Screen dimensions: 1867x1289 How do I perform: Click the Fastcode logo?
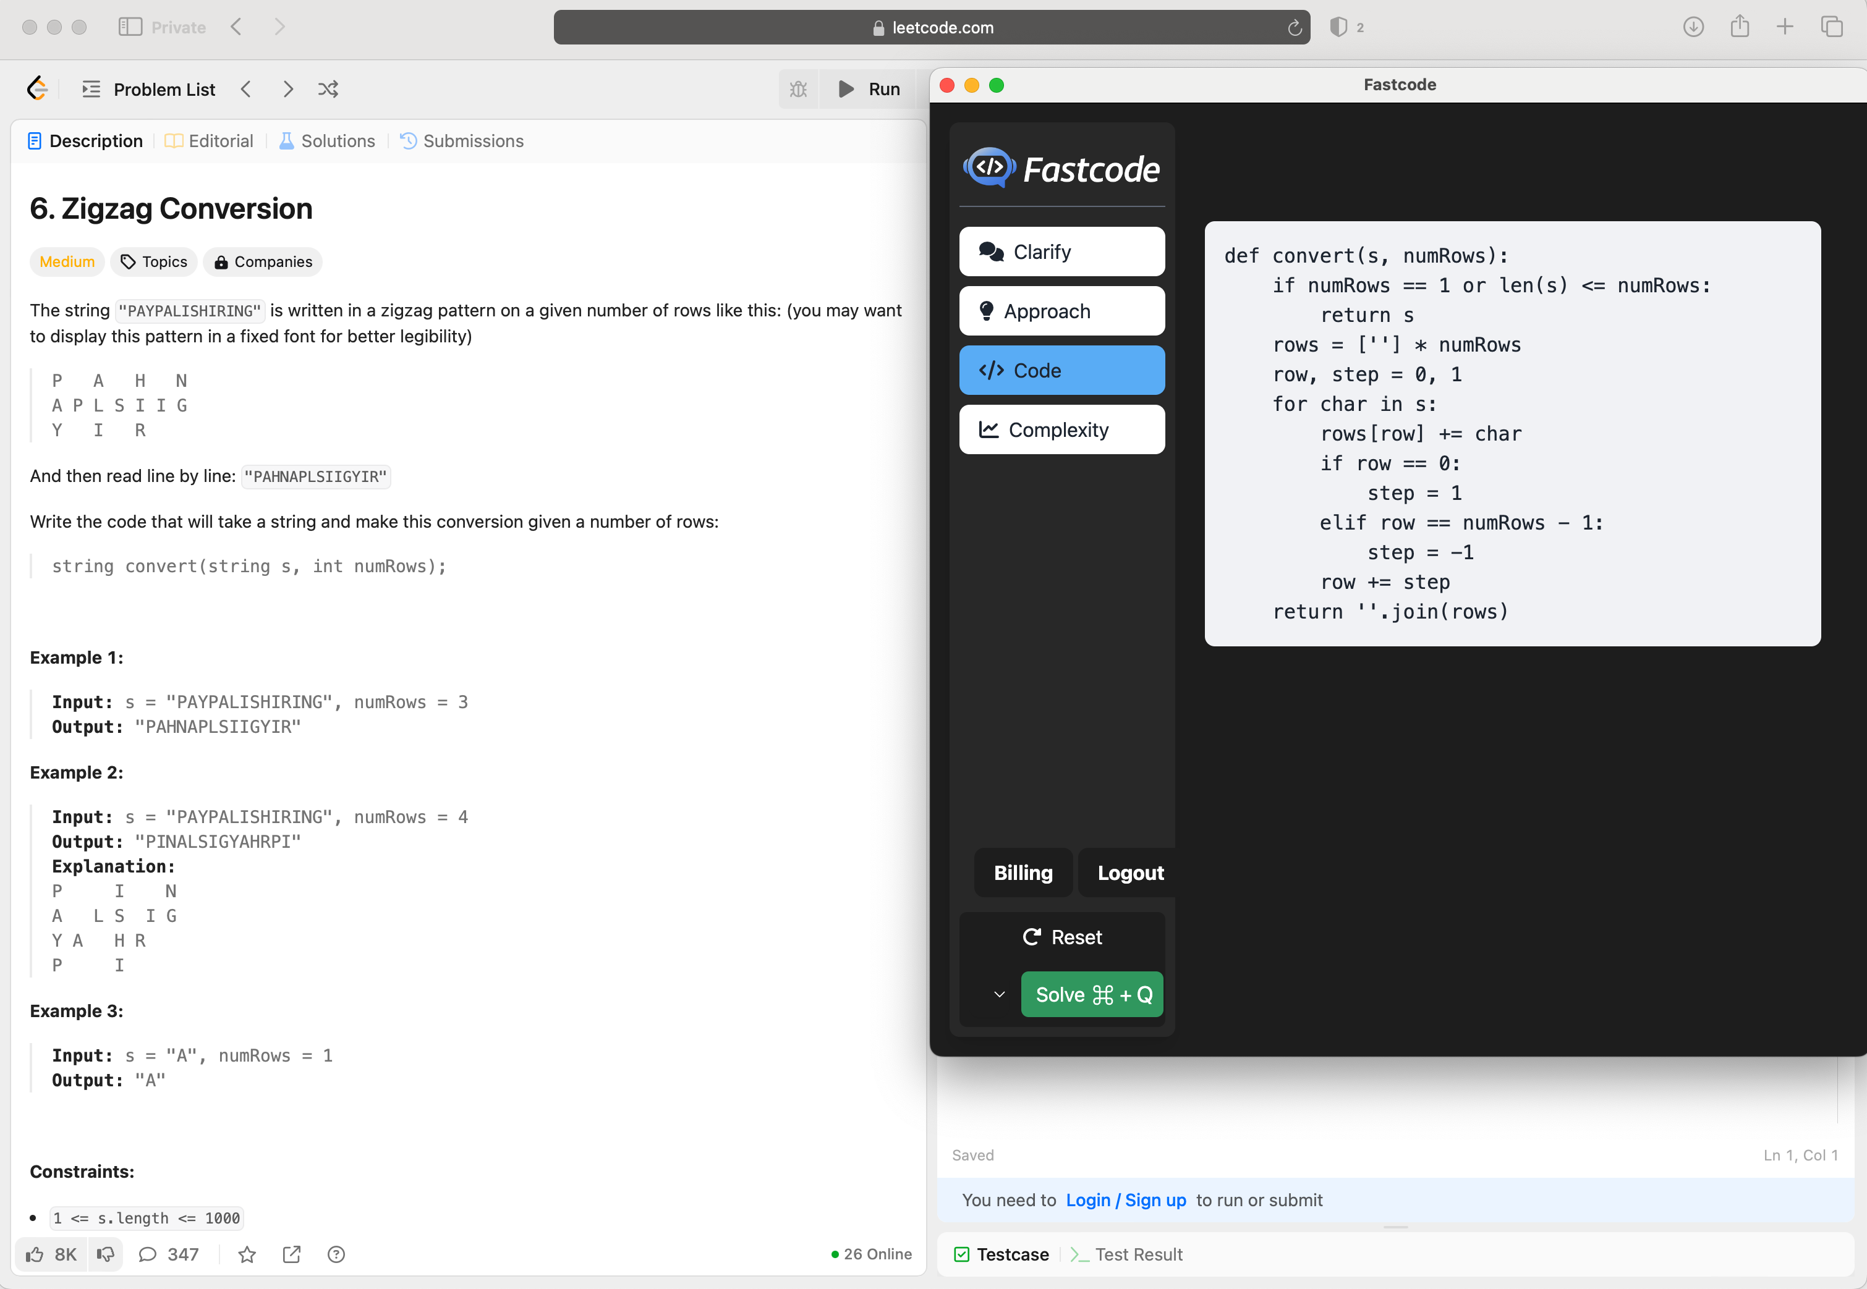(1061, 169)
